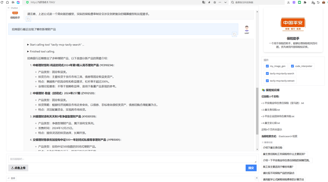The width and height of the screenshot is (328, 182).
Task: Click prompt 请用数学公式解释保险费率的计算方法
Action: point(283,180)
